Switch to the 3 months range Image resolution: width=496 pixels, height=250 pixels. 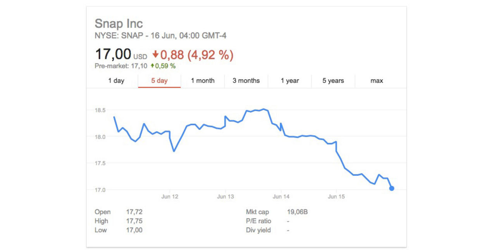[246, 81]
